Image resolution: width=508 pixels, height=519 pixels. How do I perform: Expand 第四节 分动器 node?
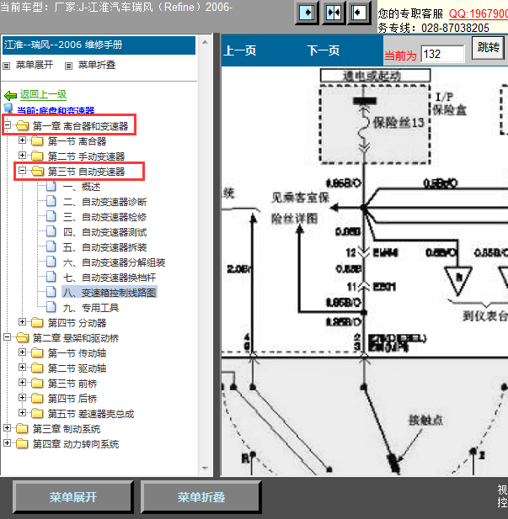22,321
